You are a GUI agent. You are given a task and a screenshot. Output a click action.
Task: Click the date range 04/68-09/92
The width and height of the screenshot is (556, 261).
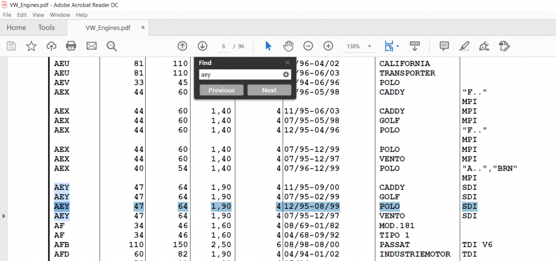(x=312, y=235)
